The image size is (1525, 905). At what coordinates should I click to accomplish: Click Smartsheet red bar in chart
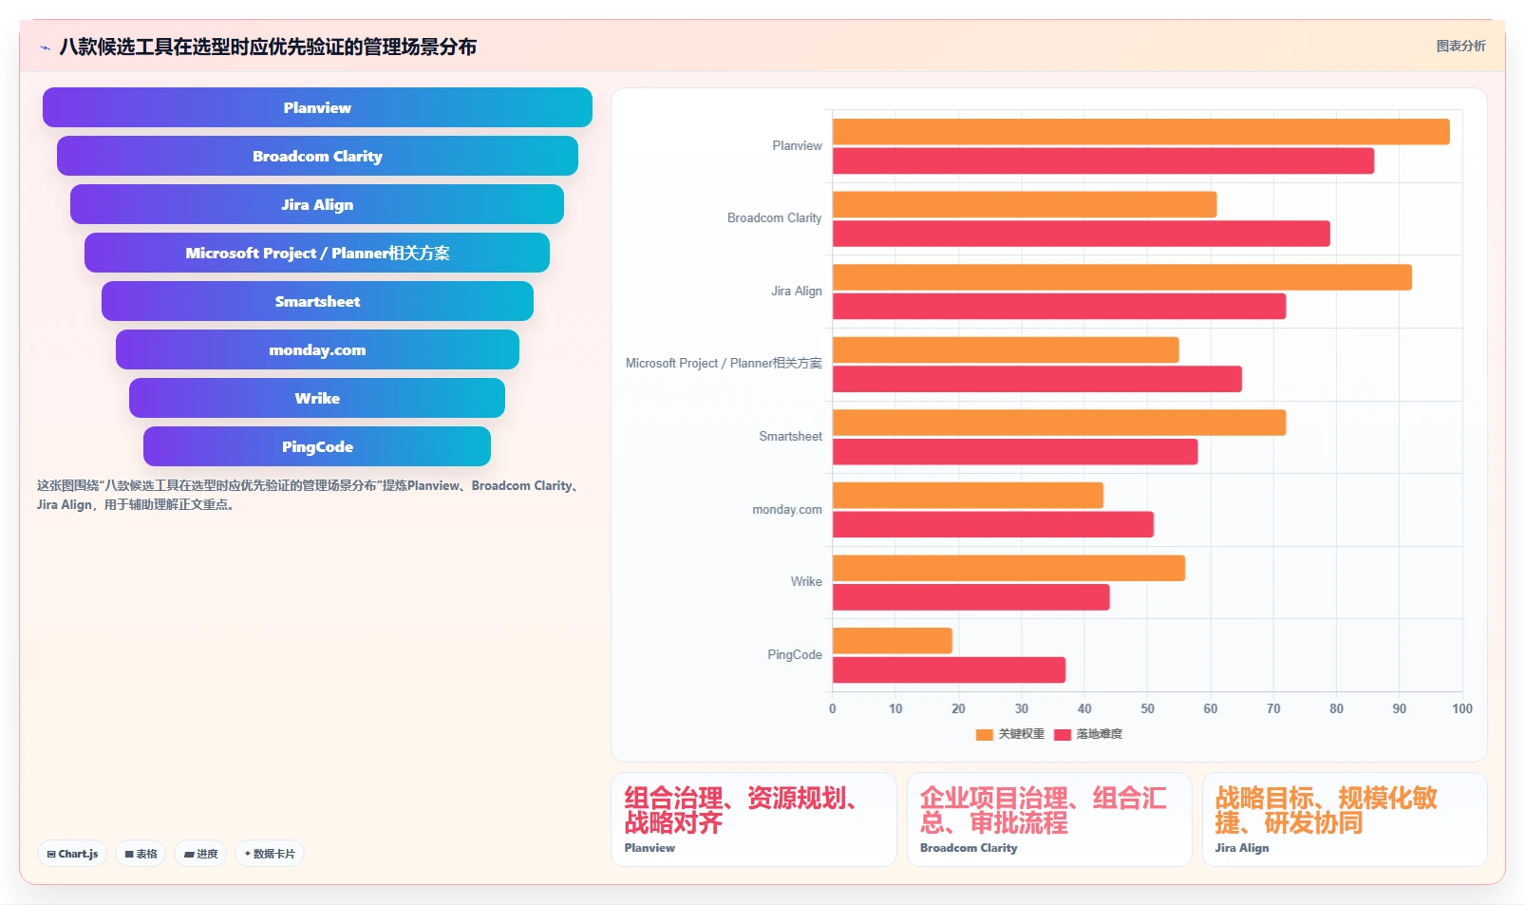[1015, 451]
